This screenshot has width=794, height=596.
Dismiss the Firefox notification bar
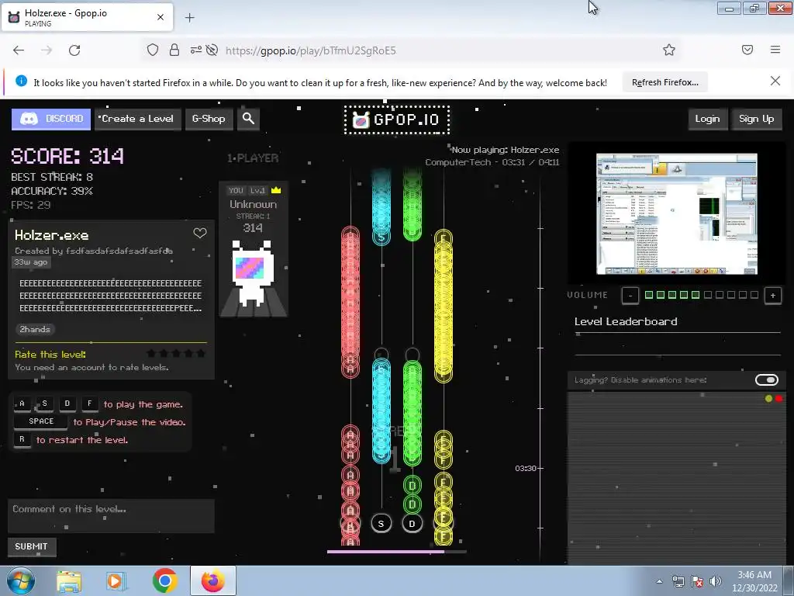click(775, 81)
